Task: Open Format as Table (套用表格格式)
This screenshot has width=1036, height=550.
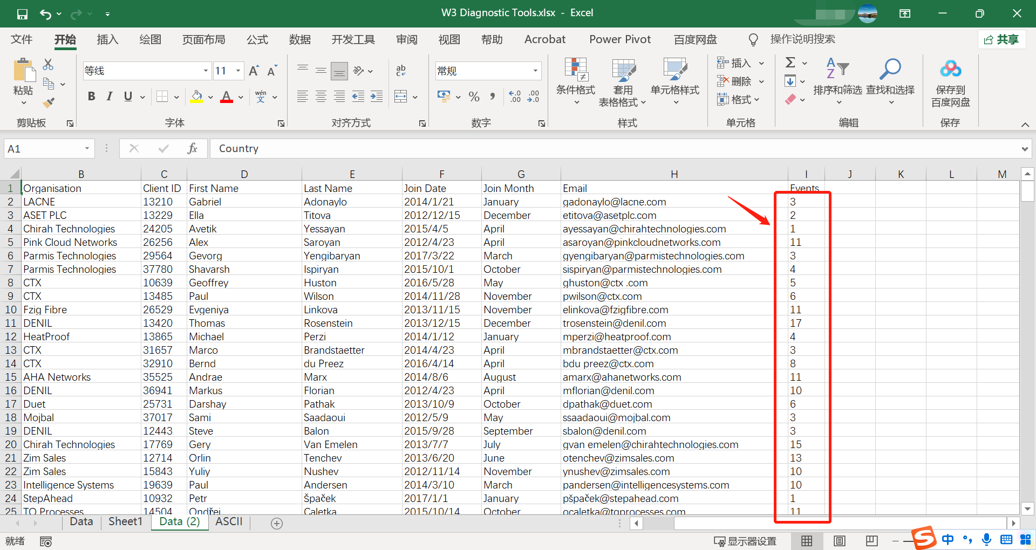Action: (x=623, y=82)
